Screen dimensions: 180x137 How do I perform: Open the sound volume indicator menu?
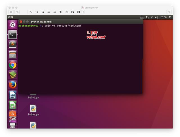click(156, 17)
